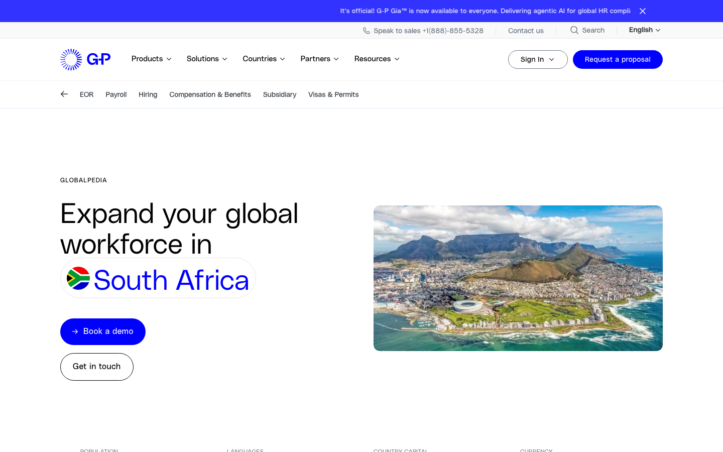Click Request a proposal button
Screen dimensions: 723x452
pos(618,59)
